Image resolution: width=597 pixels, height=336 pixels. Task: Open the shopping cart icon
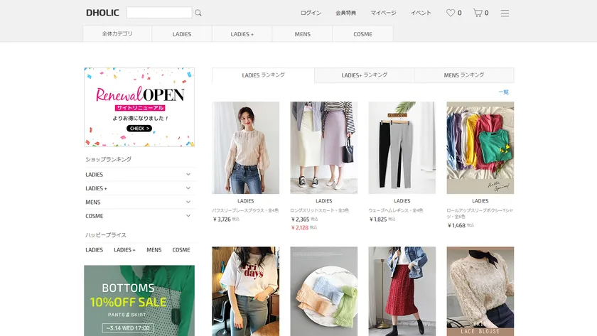tap(478, 13)
